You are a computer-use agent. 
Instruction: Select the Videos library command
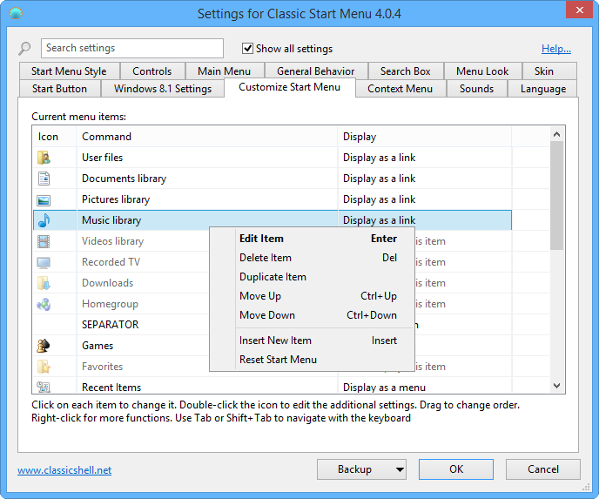tap(112, 241)
